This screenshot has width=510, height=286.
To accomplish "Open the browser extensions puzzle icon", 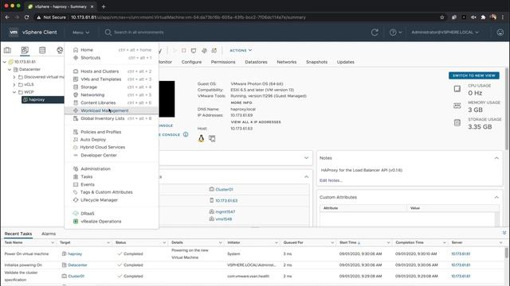I will click(x=484, y=17).
